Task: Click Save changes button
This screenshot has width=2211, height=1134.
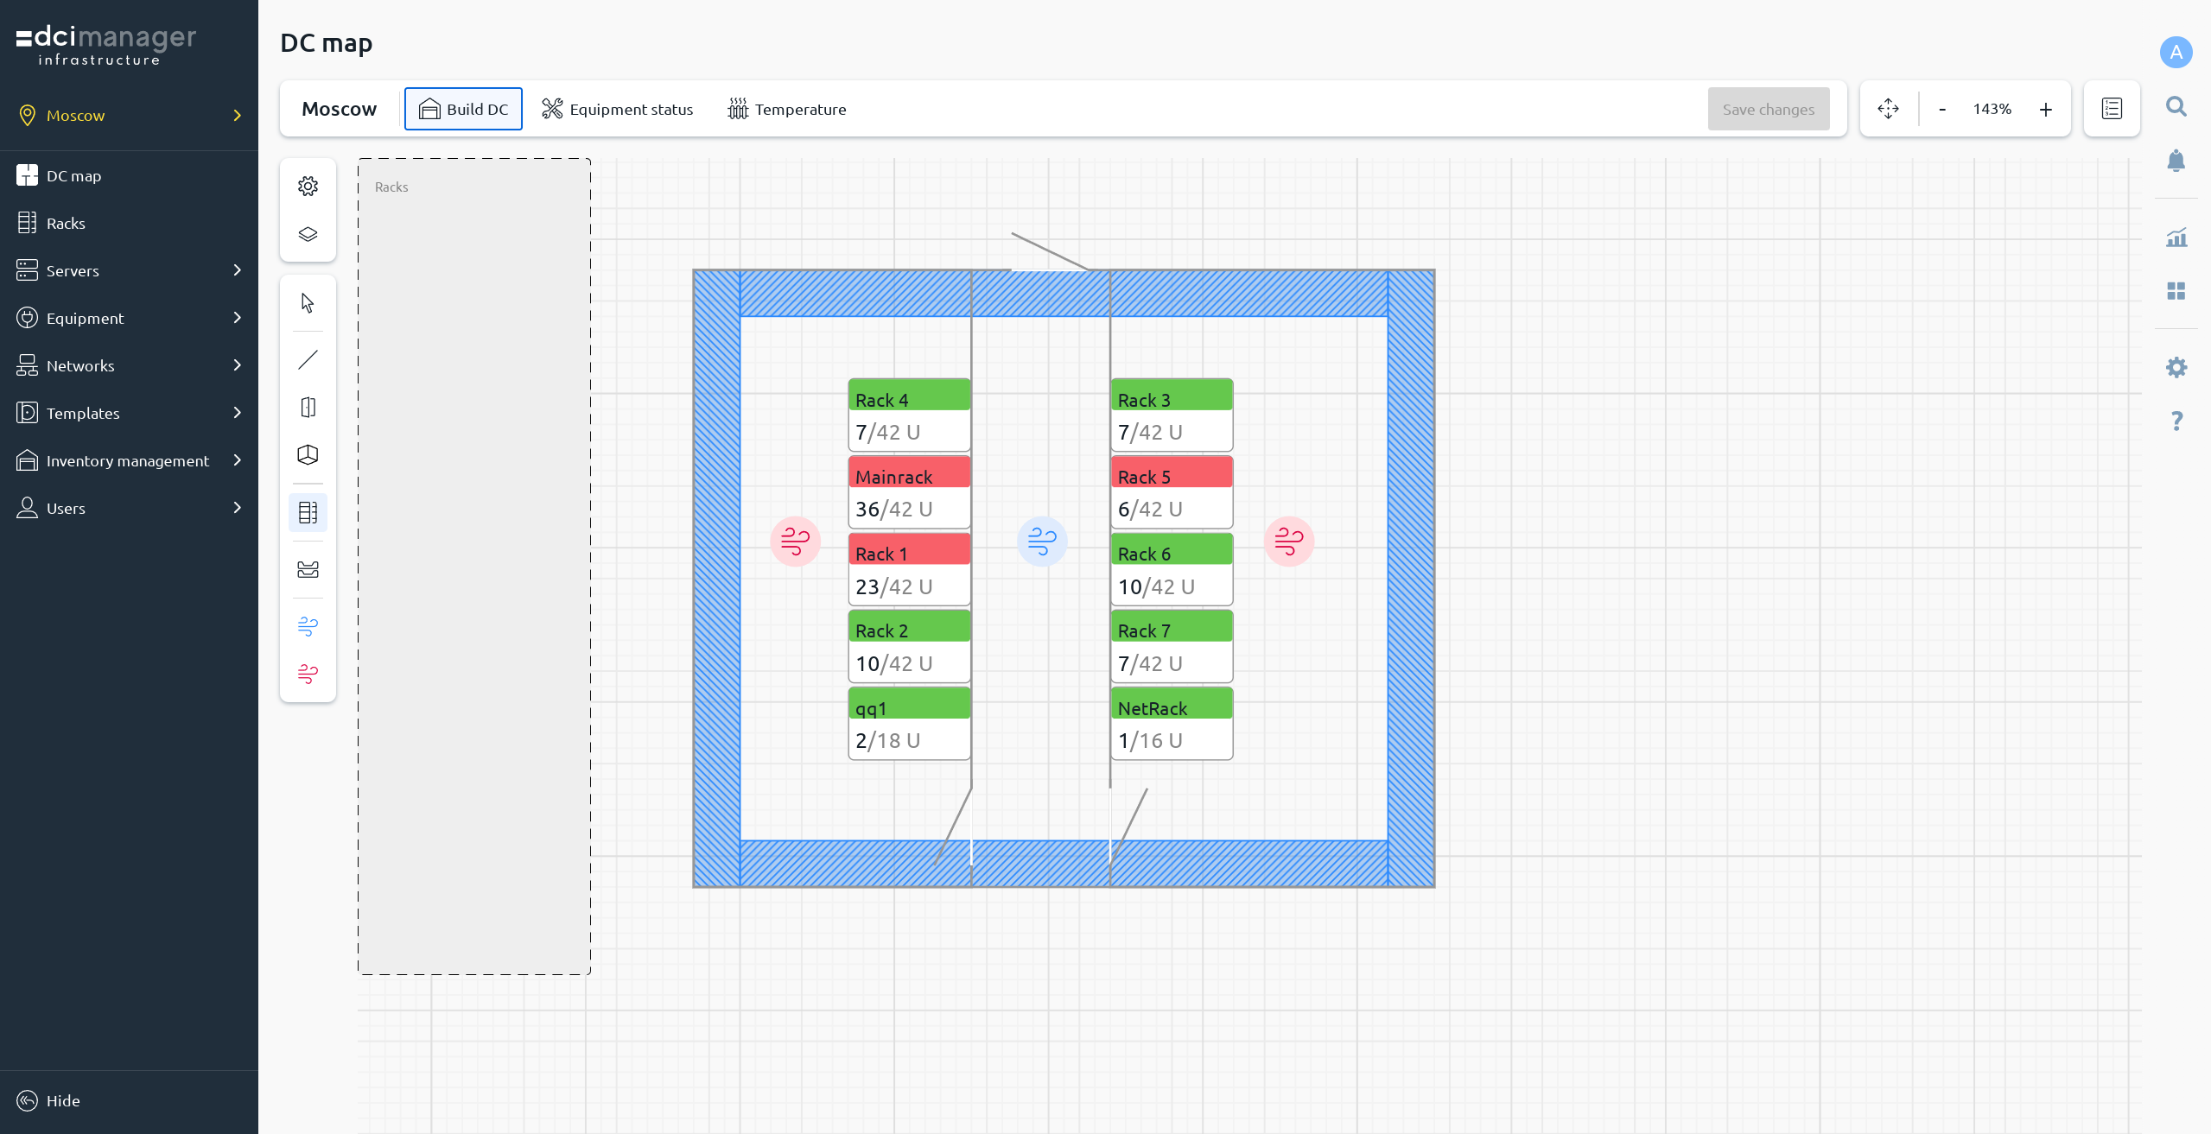Action: (1768, 109)
